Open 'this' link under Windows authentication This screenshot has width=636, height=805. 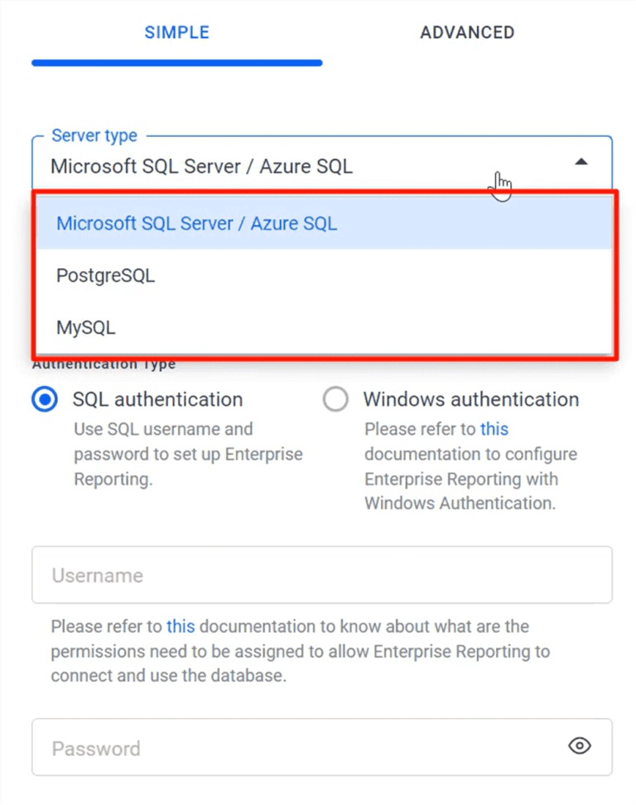coord(494,429)
